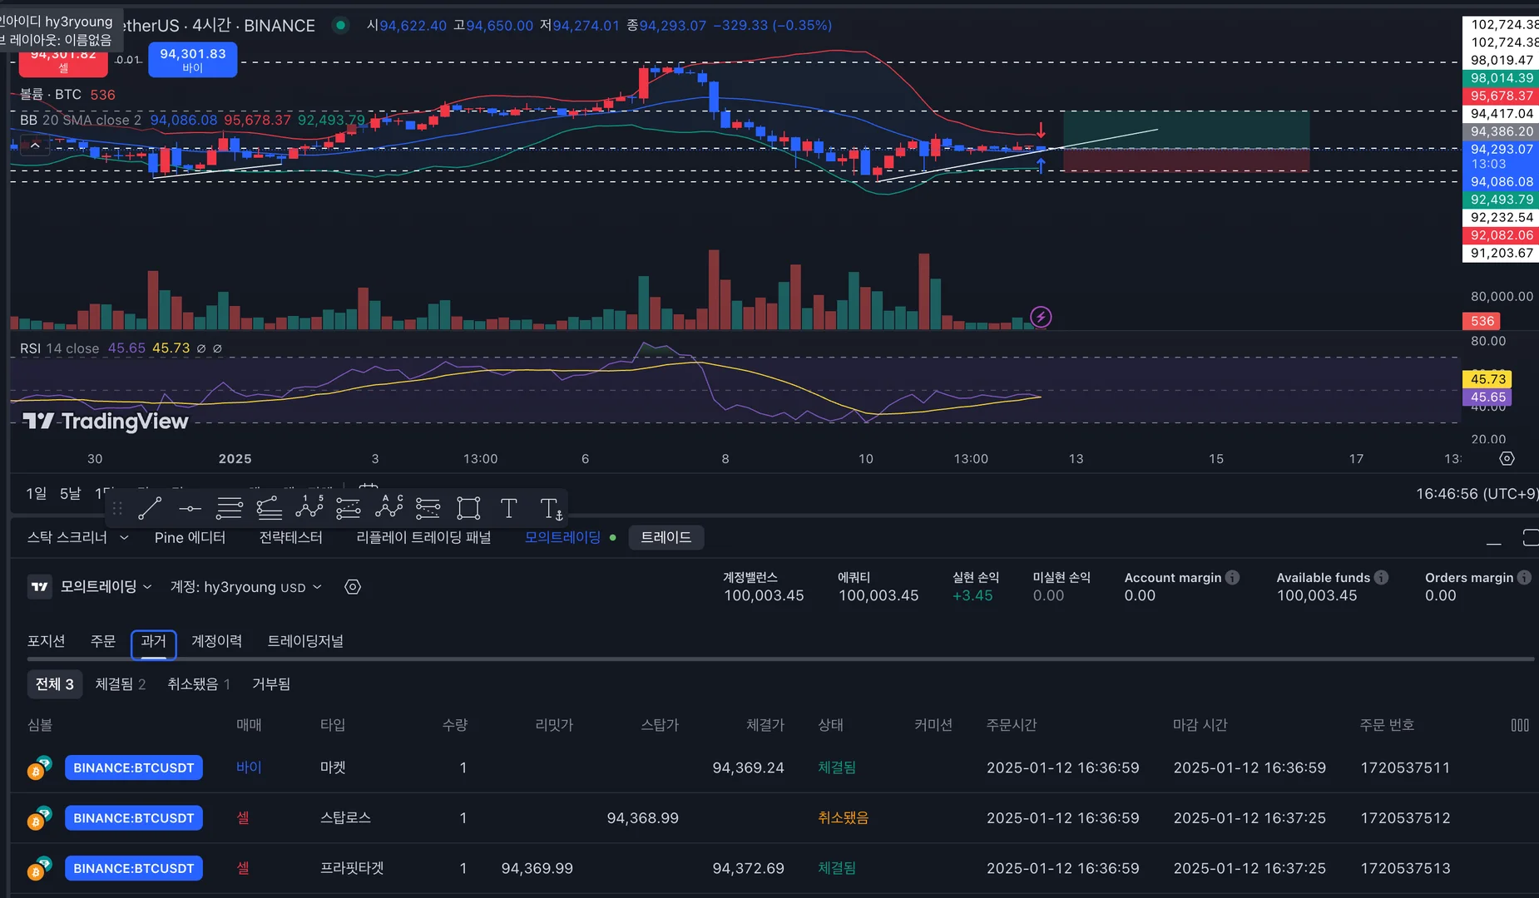The height and width of the screenshot is (898, 1539).
Task: Select the ABC correction wave tool
Action: (x=388, y=508)
